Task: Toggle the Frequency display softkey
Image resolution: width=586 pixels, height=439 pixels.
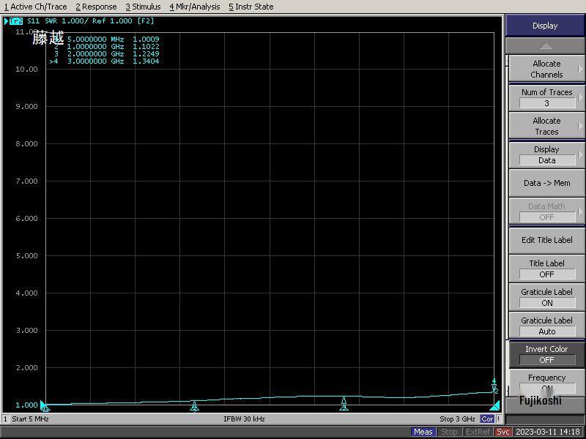Action: pyautogui.click(x=546, y=382)
